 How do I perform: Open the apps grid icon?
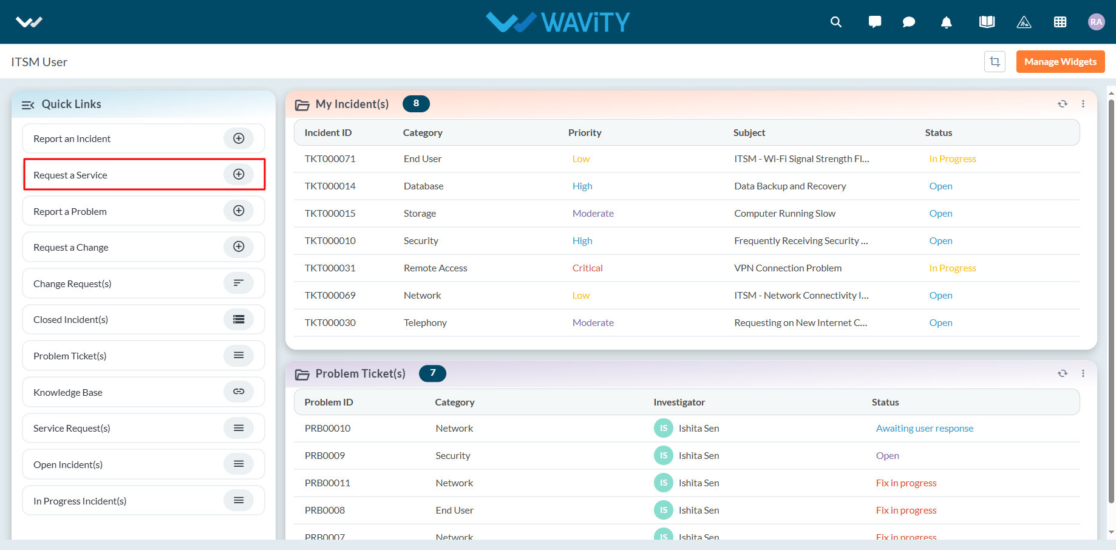point(1060,22)
